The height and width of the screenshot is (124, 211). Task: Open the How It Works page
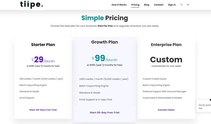click(119, 5)
